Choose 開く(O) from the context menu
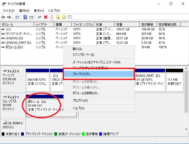The width and height of the screenshot is (189, 144). (99, 49)
